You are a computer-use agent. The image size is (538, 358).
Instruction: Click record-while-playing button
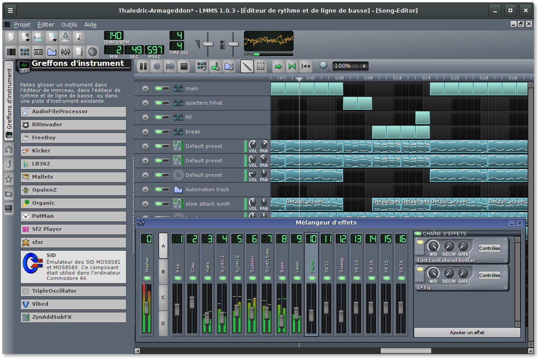(x=170, y=66)
